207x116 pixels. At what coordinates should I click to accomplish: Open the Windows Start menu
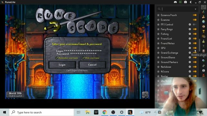point(5,112)
